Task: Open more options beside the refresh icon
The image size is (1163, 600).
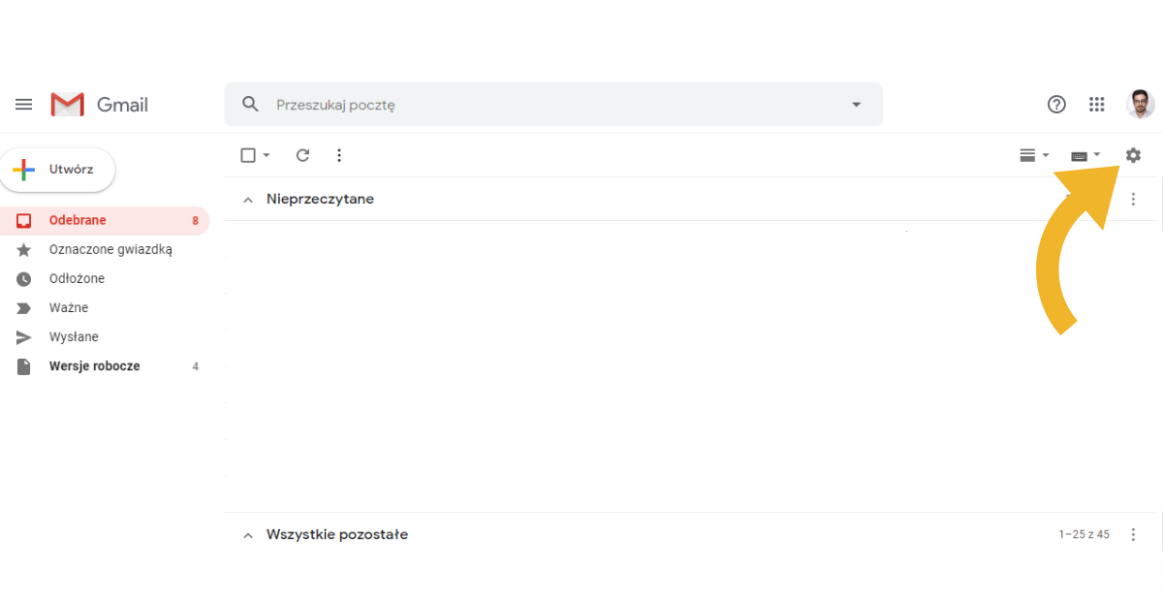Action: click(339, 155)
